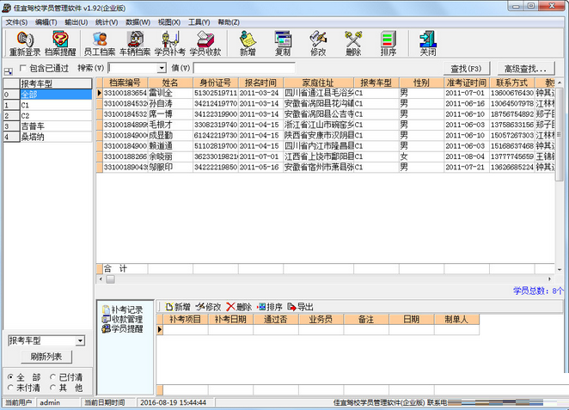Select the 已付清 radio button
Image resolution: width=569 pixels, height=410 pixels.
pos(53,377)
